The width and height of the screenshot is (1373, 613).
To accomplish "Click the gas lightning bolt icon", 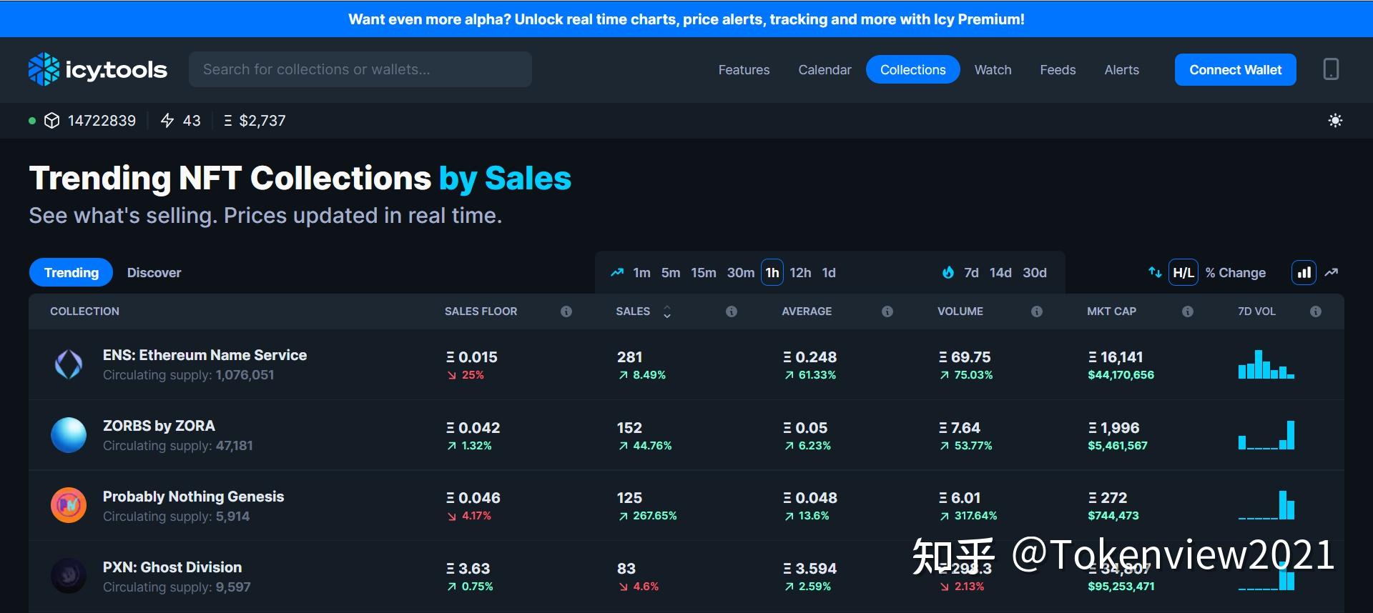I will (167, 121).
